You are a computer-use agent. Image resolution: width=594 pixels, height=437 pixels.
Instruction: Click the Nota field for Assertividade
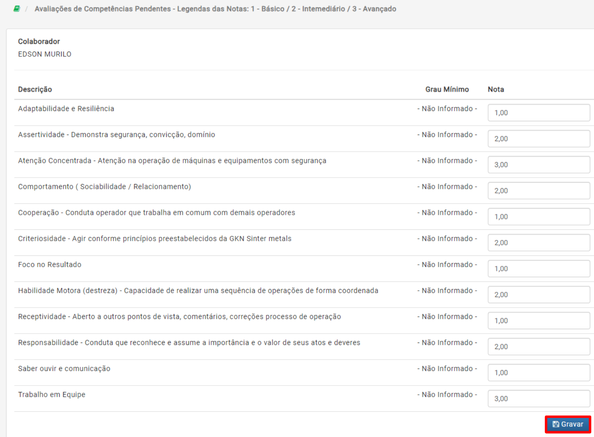click(539, 139)
